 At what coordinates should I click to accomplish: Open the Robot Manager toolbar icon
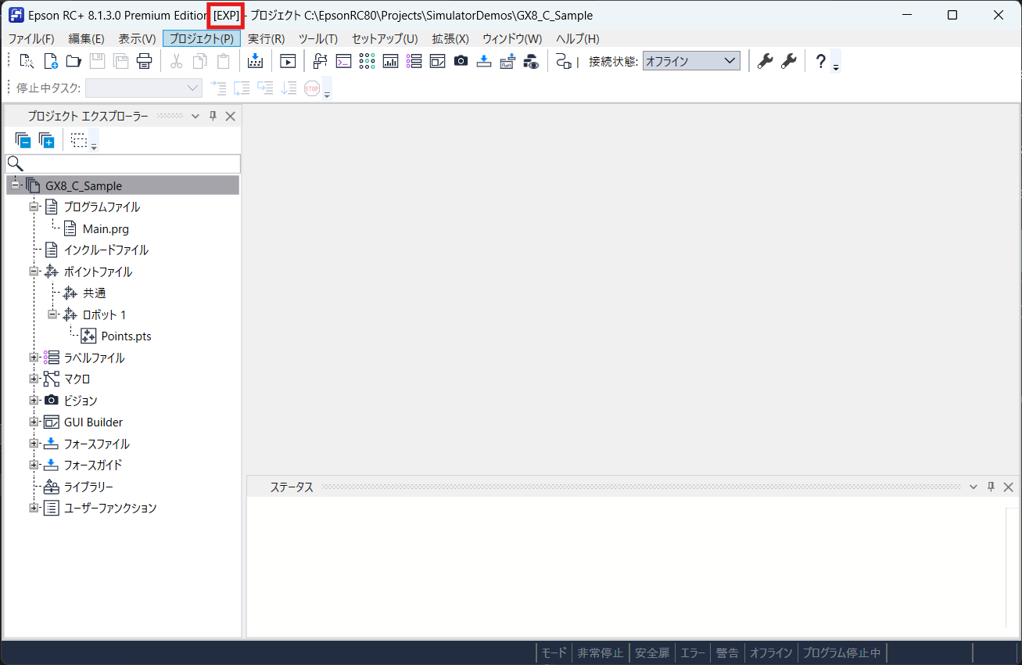coord(319,61)
